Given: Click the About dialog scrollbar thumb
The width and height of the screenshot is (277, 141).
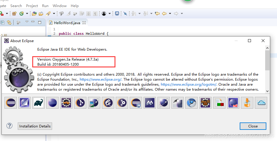Looking at the screenshot, I should [x=267, y=60].
